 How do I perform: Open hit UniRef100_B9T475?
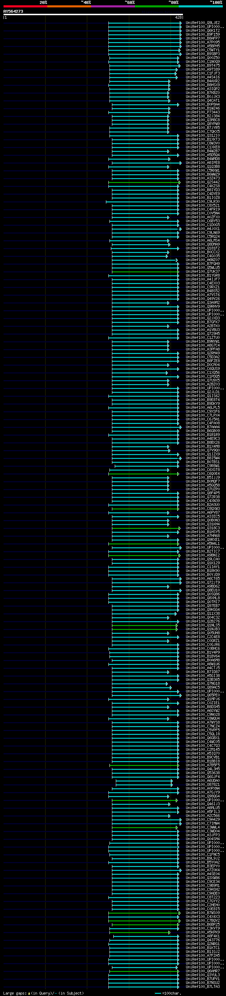(x=202, y=65)
